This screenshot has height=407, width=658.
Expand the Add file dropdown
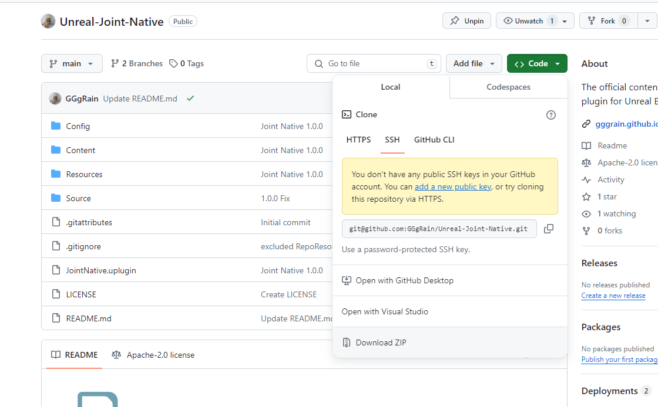474,63
